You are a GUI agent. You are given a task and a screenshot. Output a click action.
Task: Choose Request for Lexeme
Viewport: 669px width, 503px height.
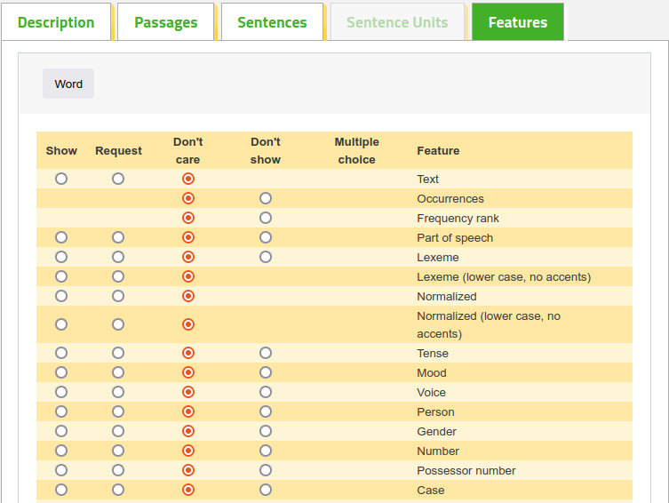pos(118,257)
